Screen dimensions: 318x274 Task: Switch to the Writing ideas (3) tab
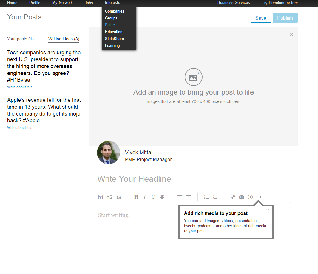pyautogui.click(x=64, y=39)
